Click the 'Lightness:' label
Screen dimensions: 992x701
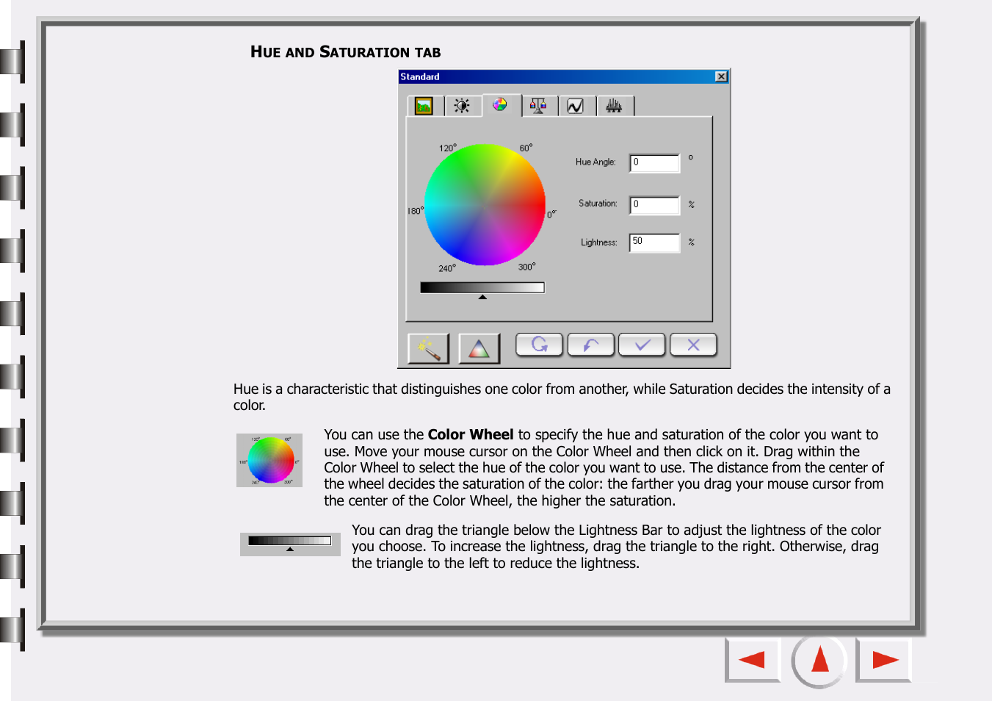[x=599, y=242]
